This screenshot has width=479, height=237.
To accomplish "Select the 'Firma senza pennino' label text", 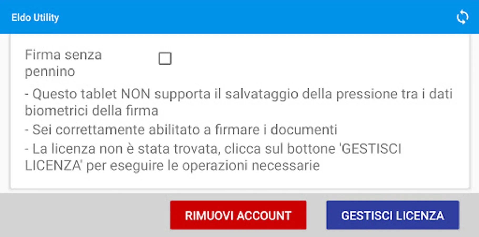I will pyautogui.click(x=63, y=63).
